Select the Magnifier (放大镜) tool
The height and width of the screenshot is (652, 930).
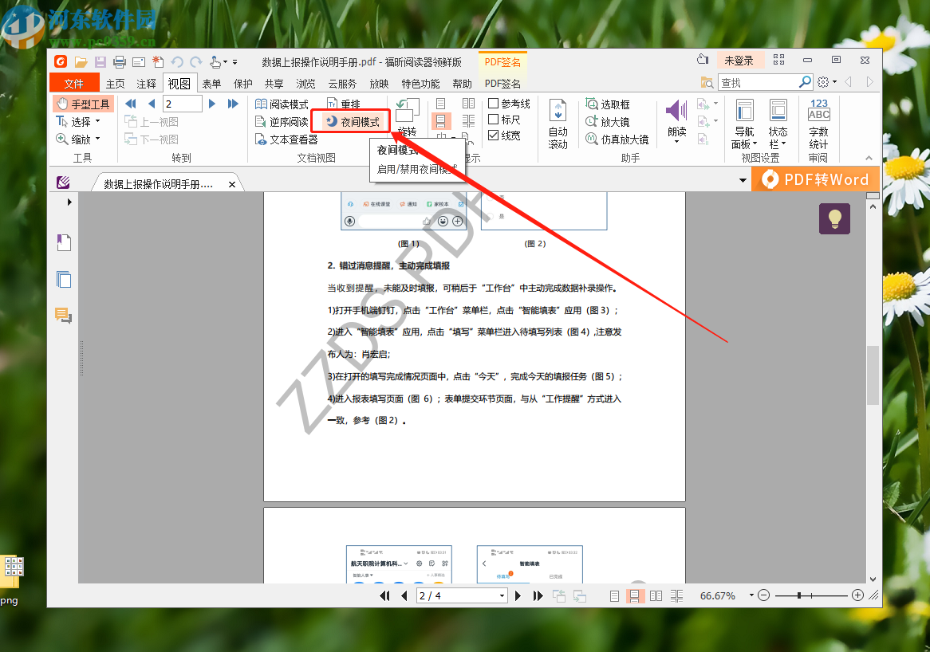(607, 122)
